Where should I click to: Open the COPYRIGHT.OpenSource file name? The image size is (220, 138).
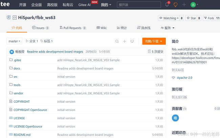point(30,110)
